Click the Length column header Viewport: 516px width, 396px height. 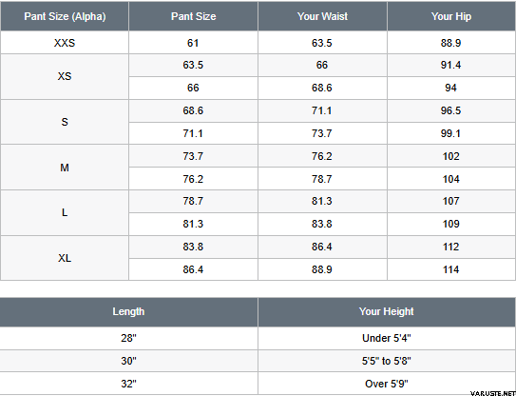pos(128,311)
